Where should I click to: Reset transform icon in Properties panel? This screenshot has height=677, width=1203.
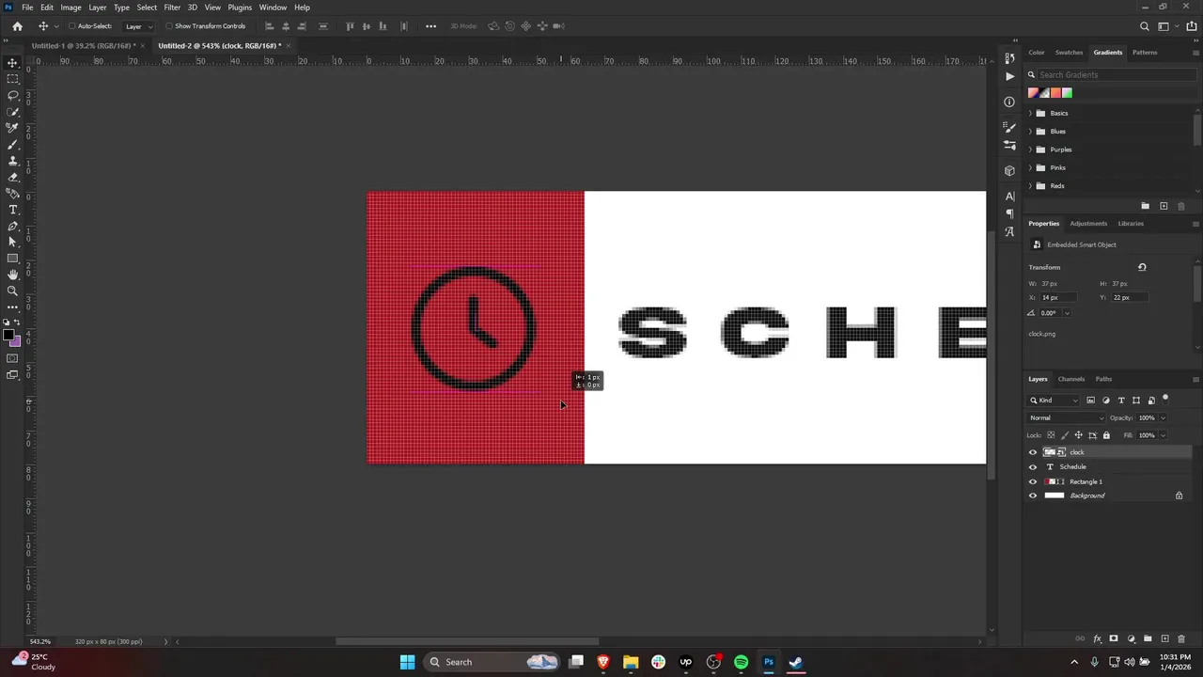point(1142,267)
